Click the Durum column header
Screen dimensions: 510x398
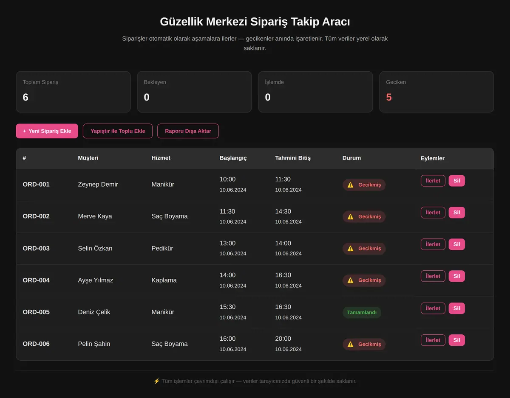click(x=351, y=158)
